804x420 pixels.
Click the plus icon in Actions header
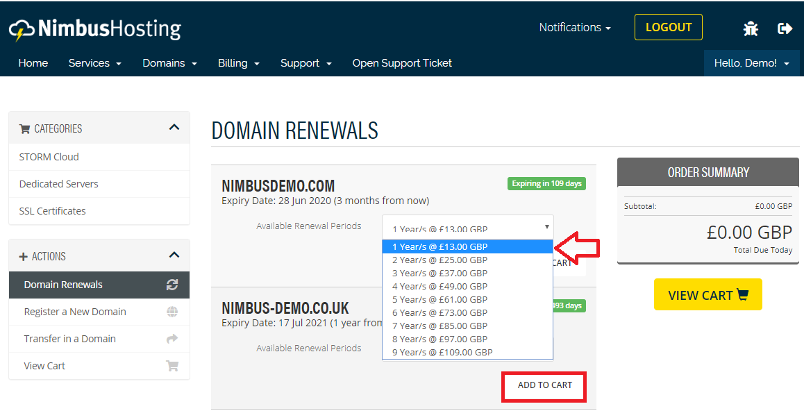point(23,256)
